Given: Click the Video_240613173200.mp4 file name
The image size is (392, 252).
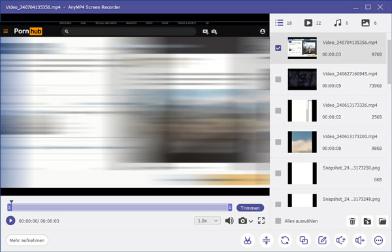Looking at the screenshot, I should click(350, 137).
